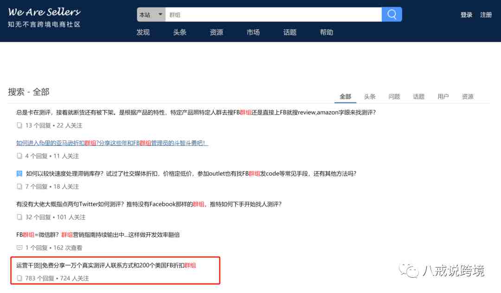501x293 pixels.
Task: Select the 资源 search filter tab
Action: [x=468, y=96]
